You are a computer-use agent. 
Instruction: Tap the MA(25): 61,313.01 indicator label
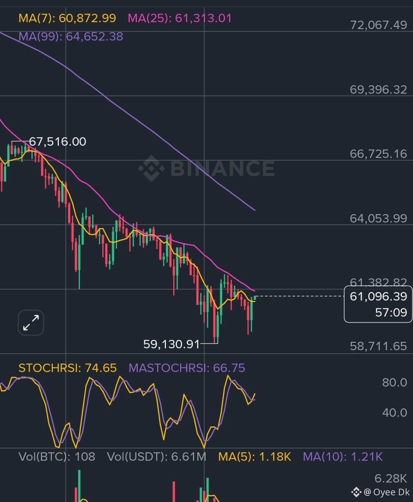pyautogui.click(x=180, y=18)
